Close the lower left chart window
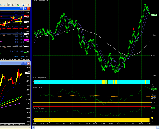Image resolution: width=159 pixels, height=129 pixels. coord(29,63)
